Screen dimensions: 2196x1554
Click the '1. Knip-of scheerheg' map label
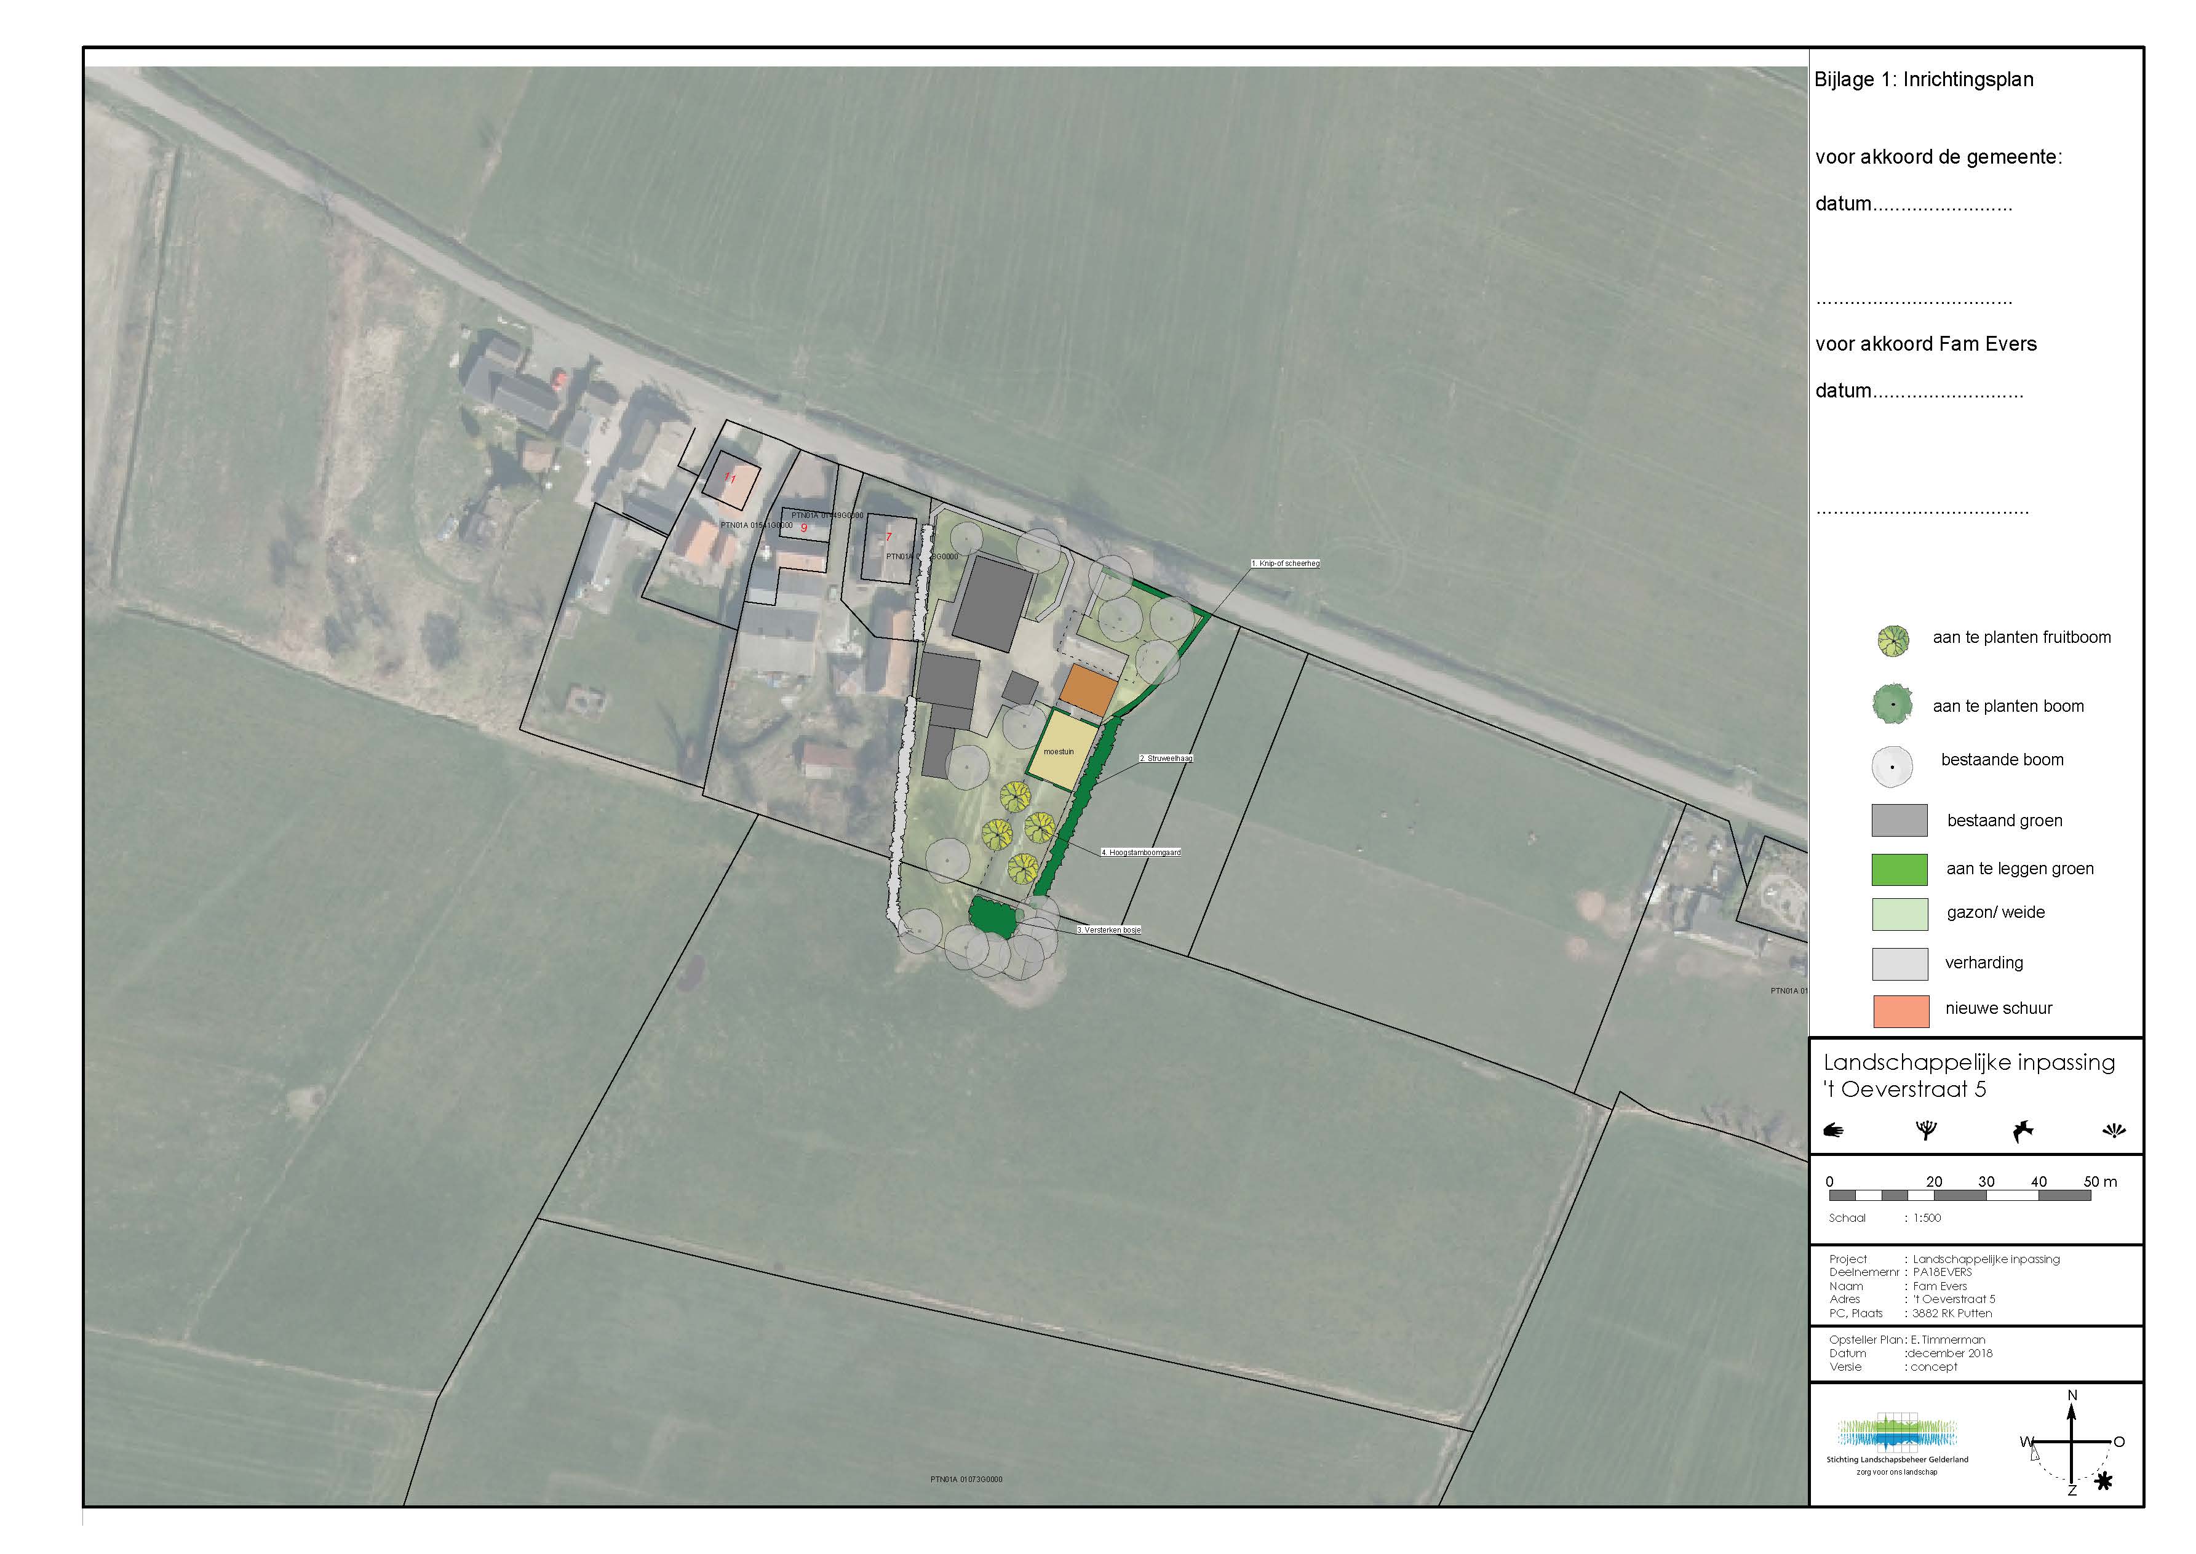pyautogui.click(x=1285, y=564)
